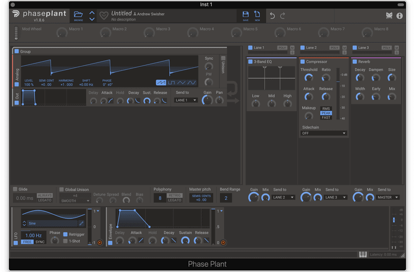Viewport: 415px width, 272px height.
Task: Open the Out Send to LANE 1 dropdown
Action: [x=186, y=100]
